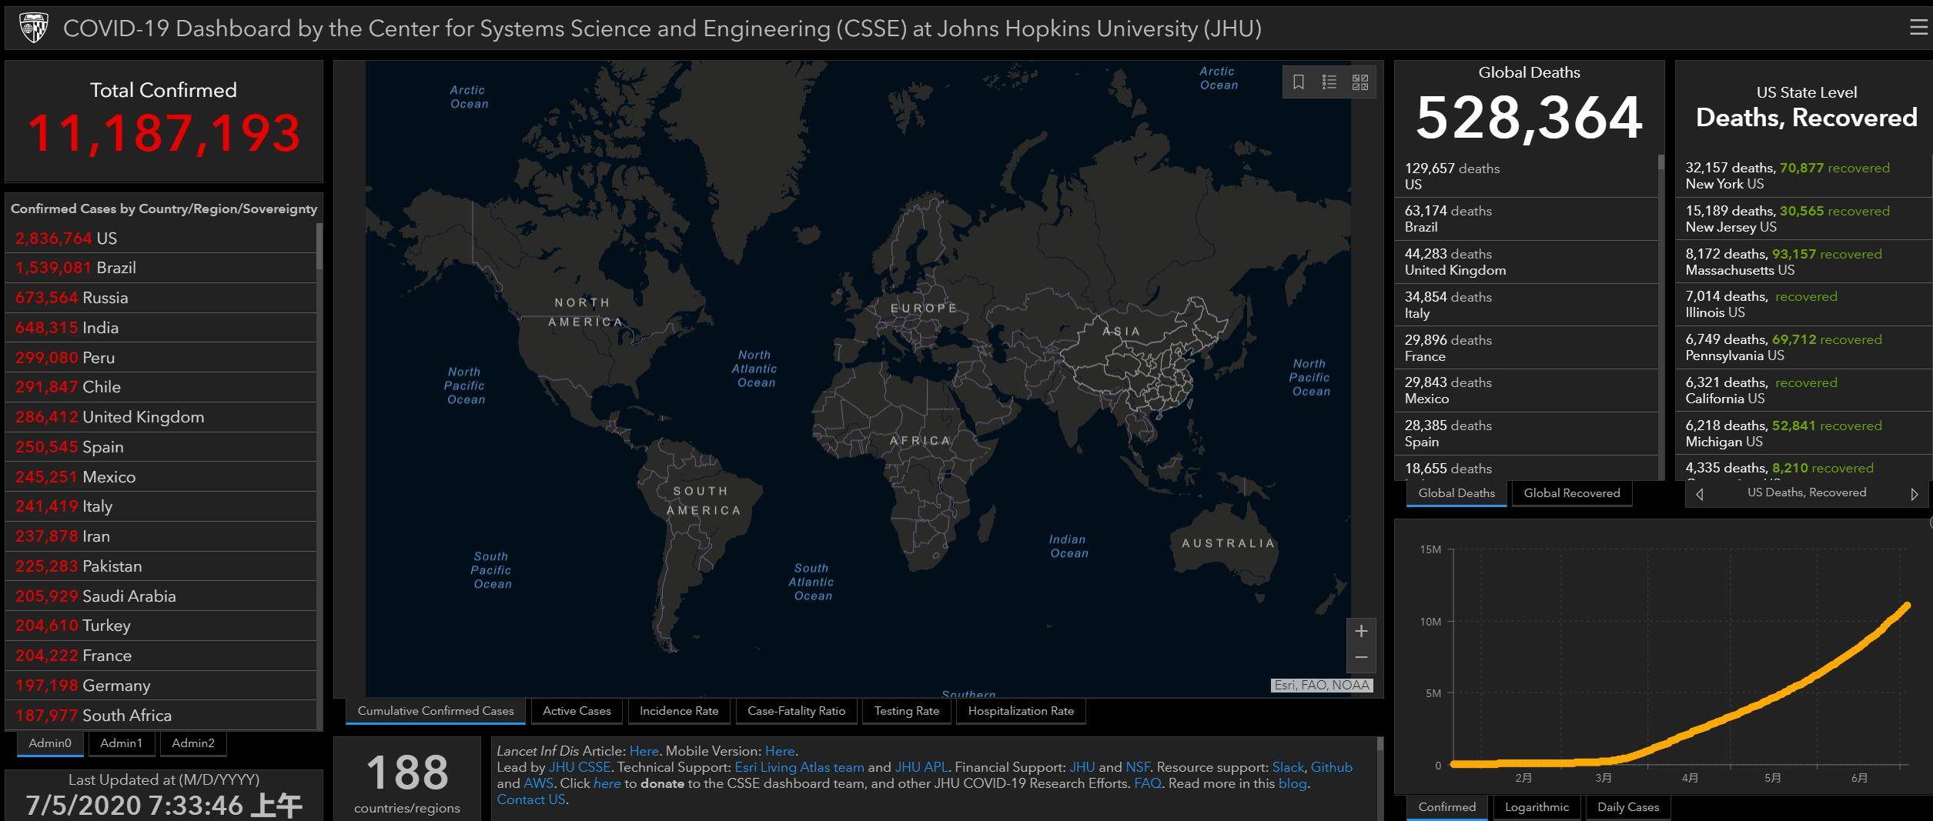Screen dimensions: 1933x821
Task: Open the Slack link
Action: click(1288, 767)
